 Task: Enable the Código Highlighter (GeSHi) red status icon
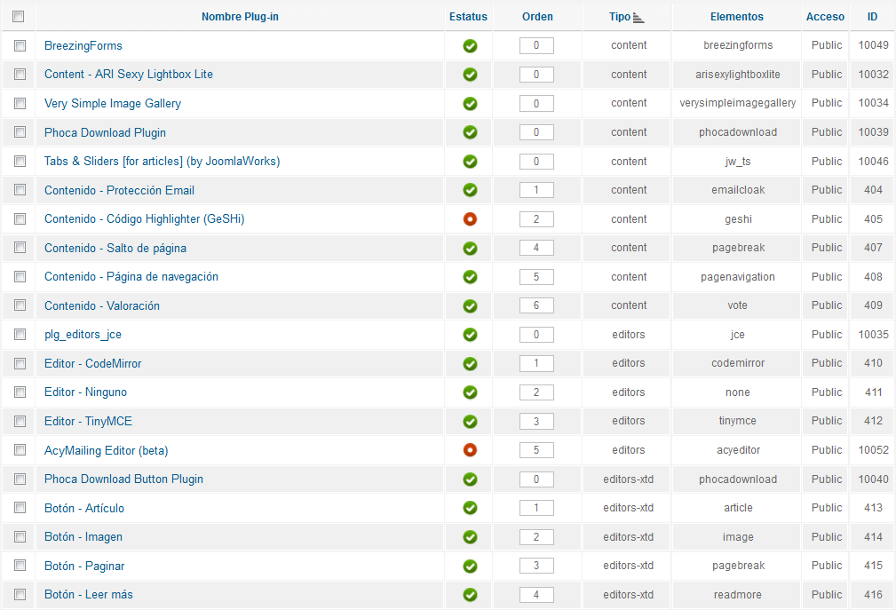click(470, 218)
